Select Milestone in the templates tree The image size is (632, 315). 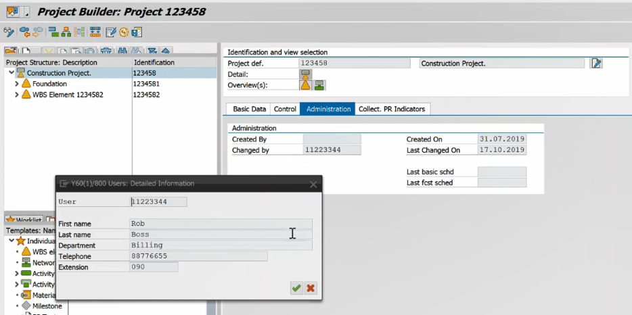point(47,306)
